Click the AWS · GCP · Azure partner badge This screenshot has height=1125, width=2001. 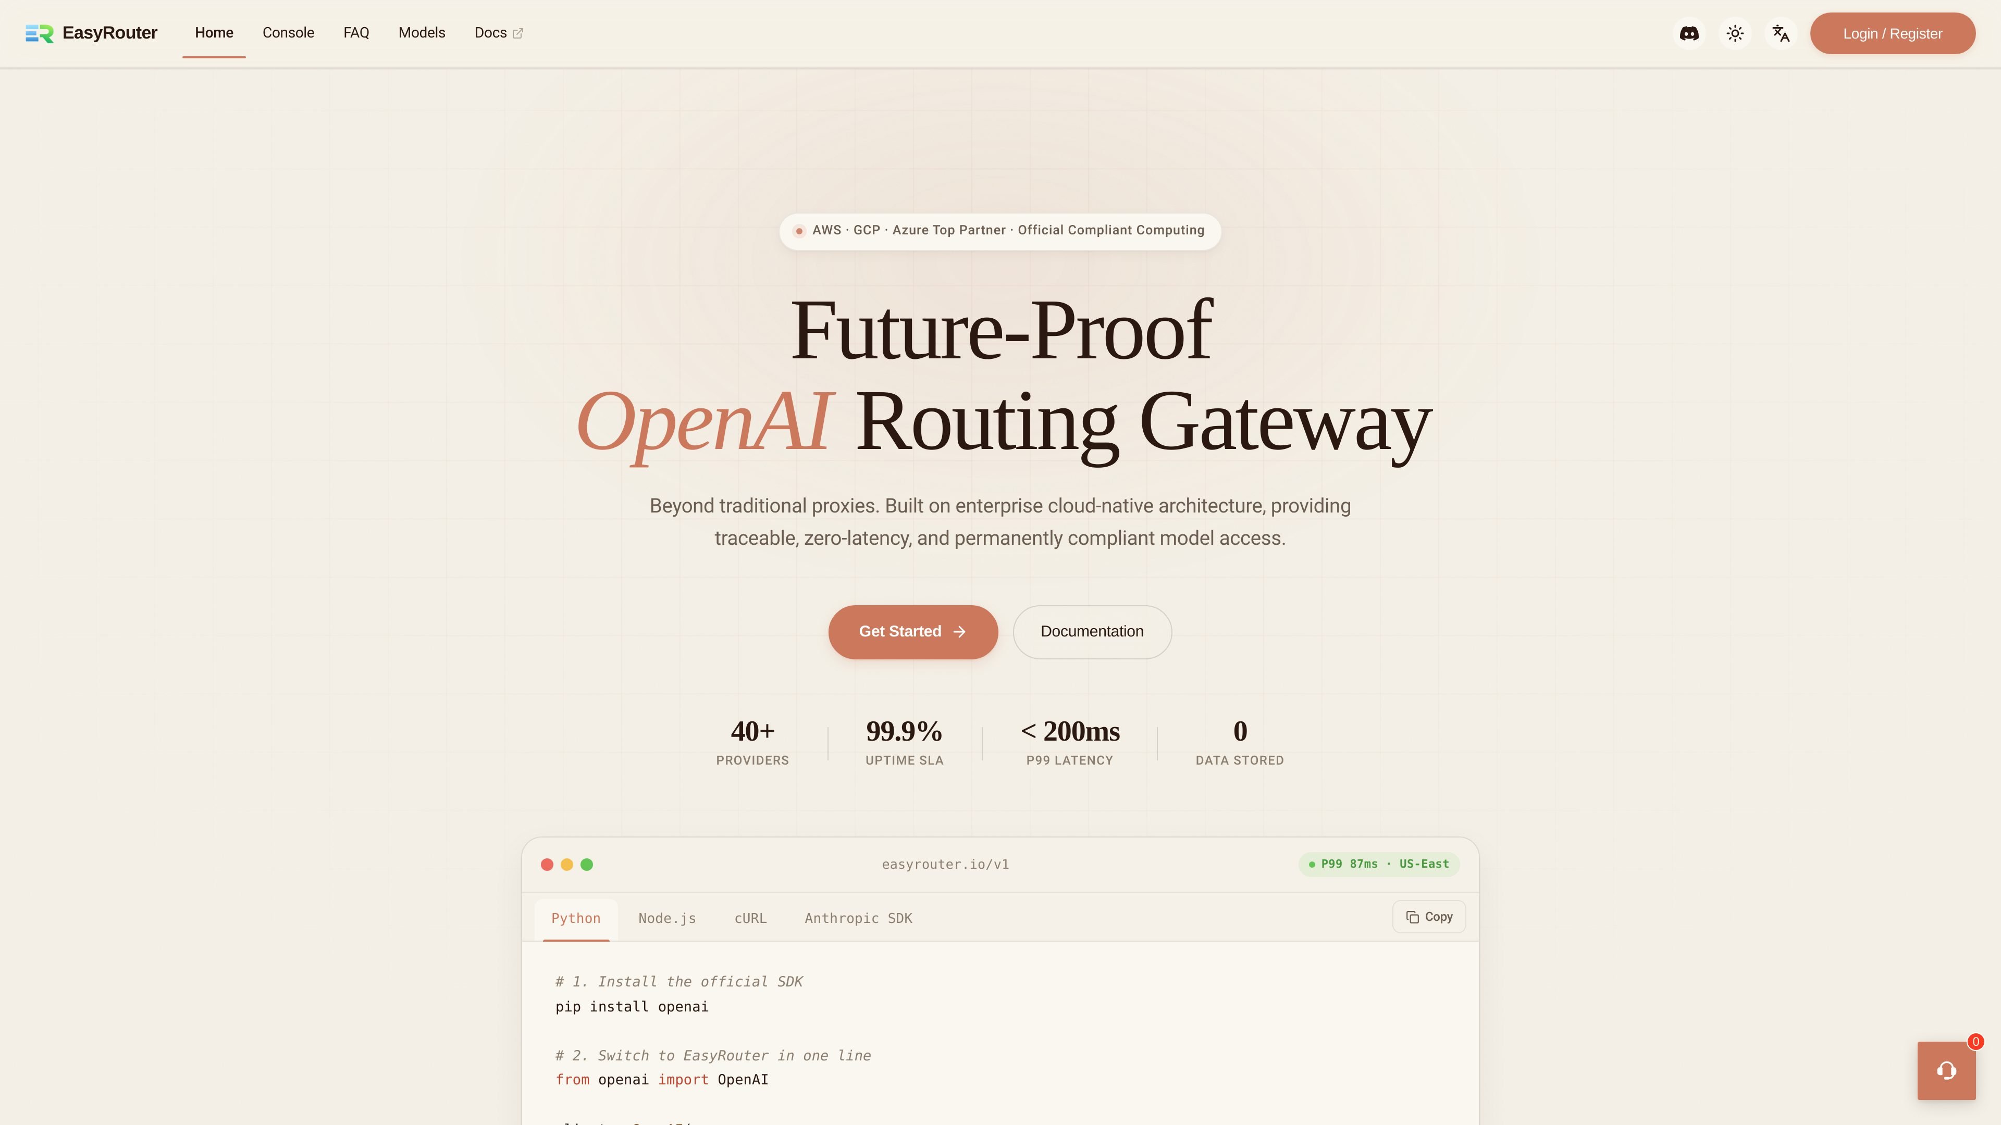click(x=1000, y=231)
